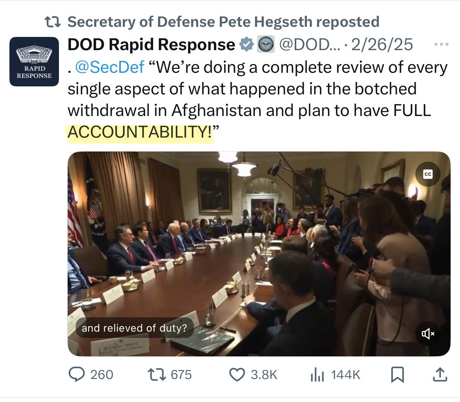Click the Department of Defense seal badge
This screenshot has width=460, height=402.
[266, 45]
